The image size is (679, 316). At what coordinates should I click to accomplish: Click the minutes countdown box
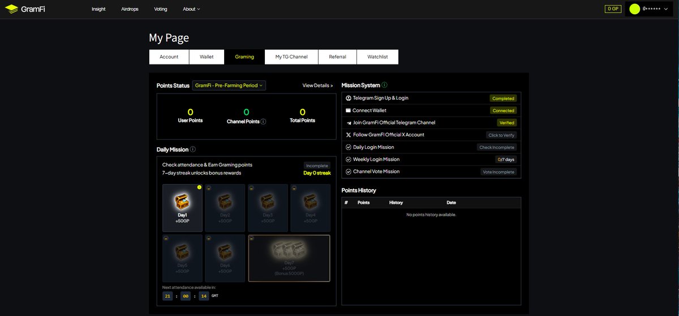coord(186,296)
